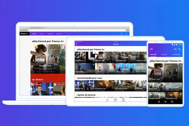Open Dix pour cent card on phone

coord(165,73)
